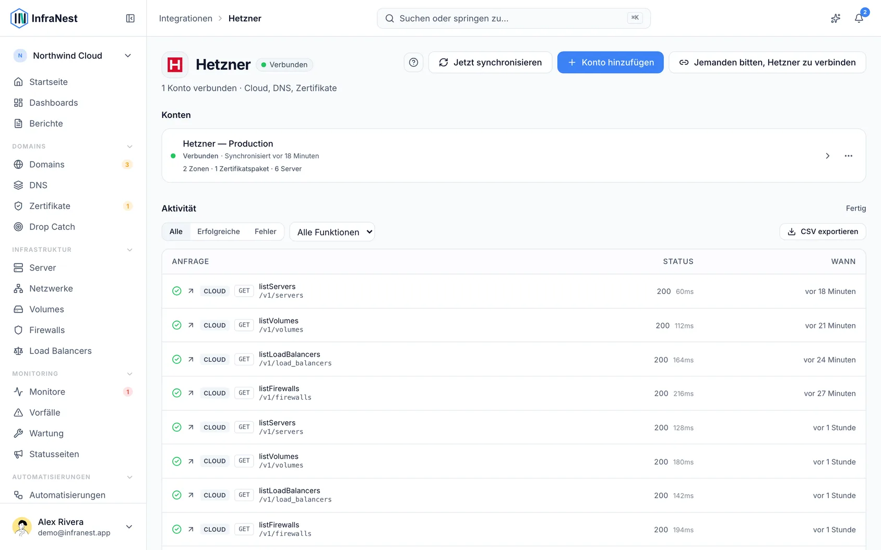Click Jetzt synchronisieren button

tap(490, 63)
